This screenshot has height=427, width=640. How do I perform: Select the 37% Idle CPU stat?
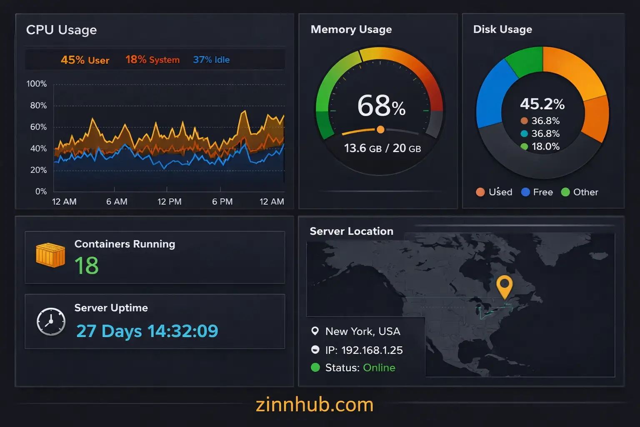point(211,60)
